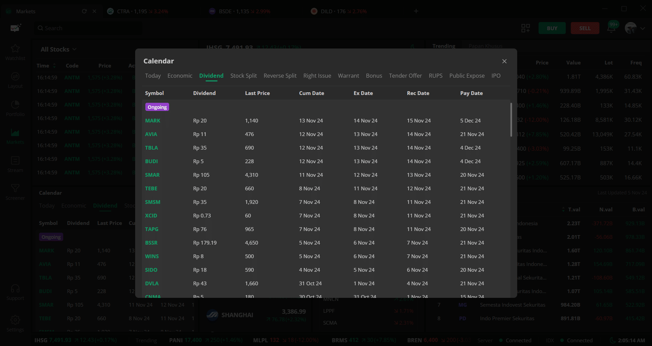
Task: Click the Search input field
Action: 88,28
